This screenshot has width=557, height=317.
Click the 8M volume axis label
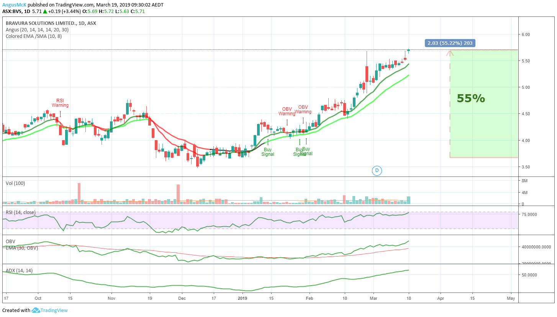point(524,181)
